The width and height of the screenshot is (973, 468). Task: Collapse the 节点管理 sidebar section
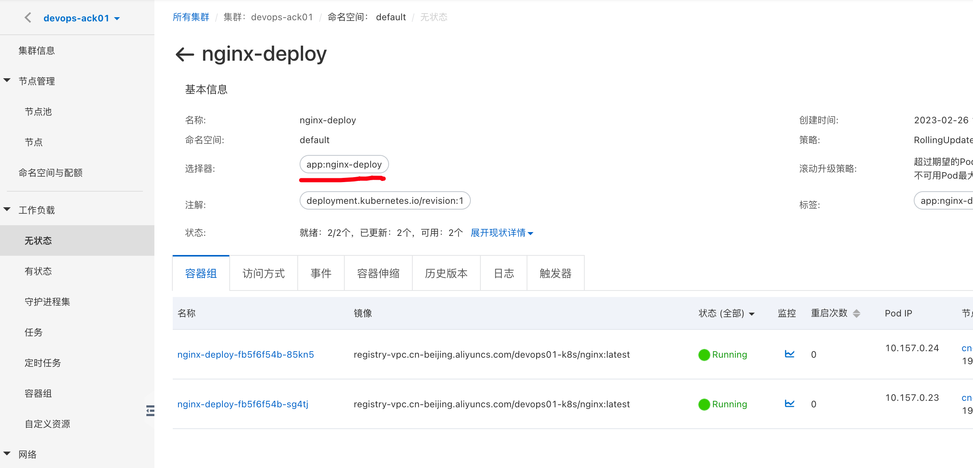(x=6, y=80)
